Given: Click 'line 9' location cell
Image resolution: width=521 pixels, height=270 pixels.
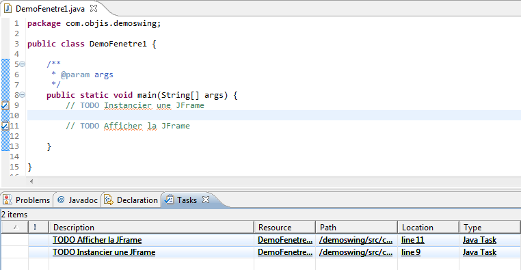Looking at the screenshot, I should (411, 252).
